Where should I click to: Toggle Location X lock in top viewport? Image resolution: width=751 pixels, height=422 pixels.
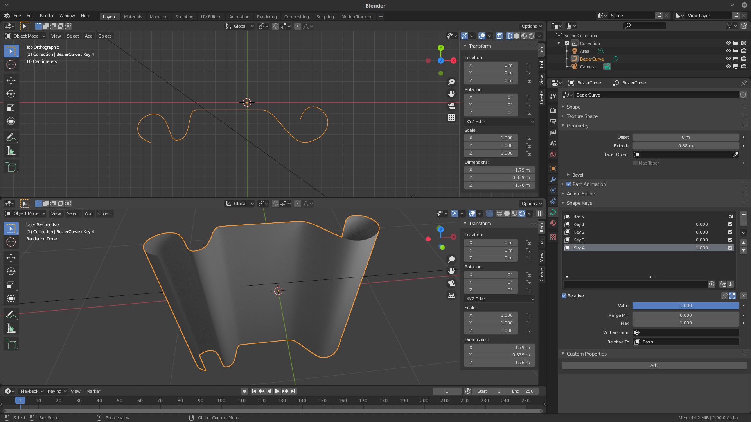coord(528,65)
